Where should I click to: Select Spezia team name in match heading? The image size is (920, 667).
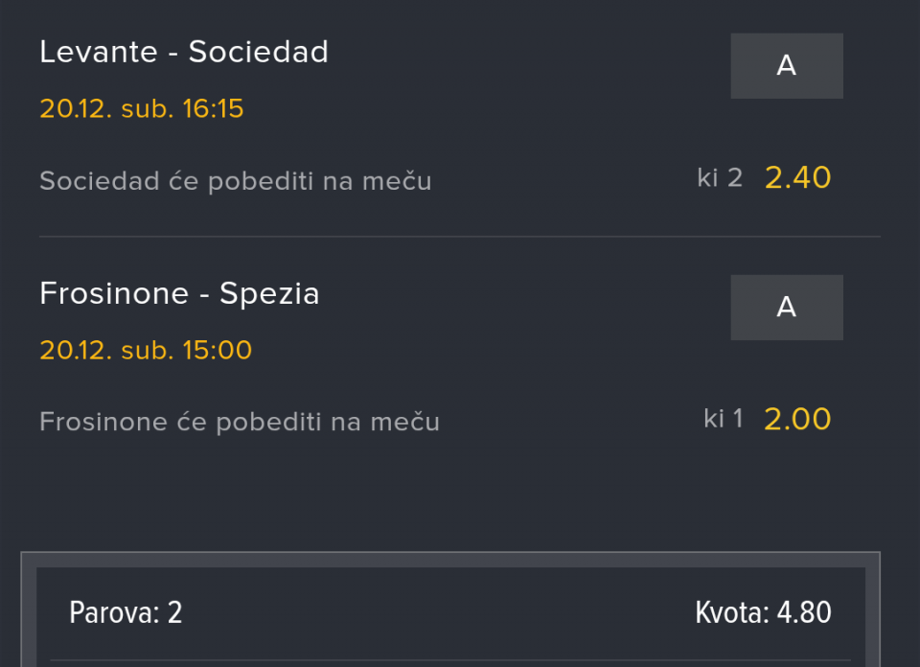pyautogui.click(x=269, y=293)
